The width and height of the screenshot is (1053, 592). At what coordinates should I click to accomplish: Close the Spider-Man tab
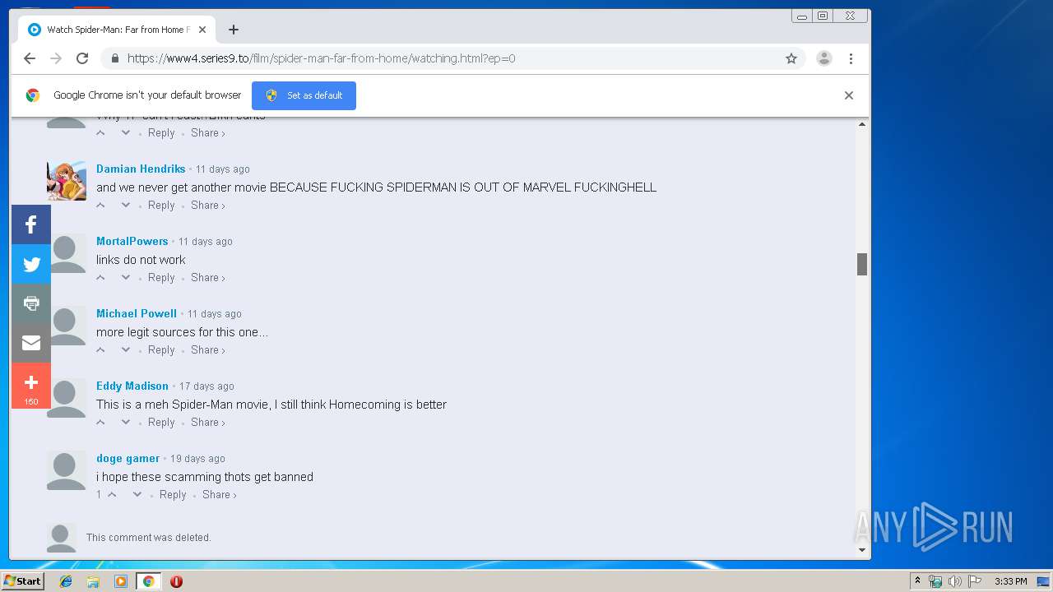click(x=202, y=30)
